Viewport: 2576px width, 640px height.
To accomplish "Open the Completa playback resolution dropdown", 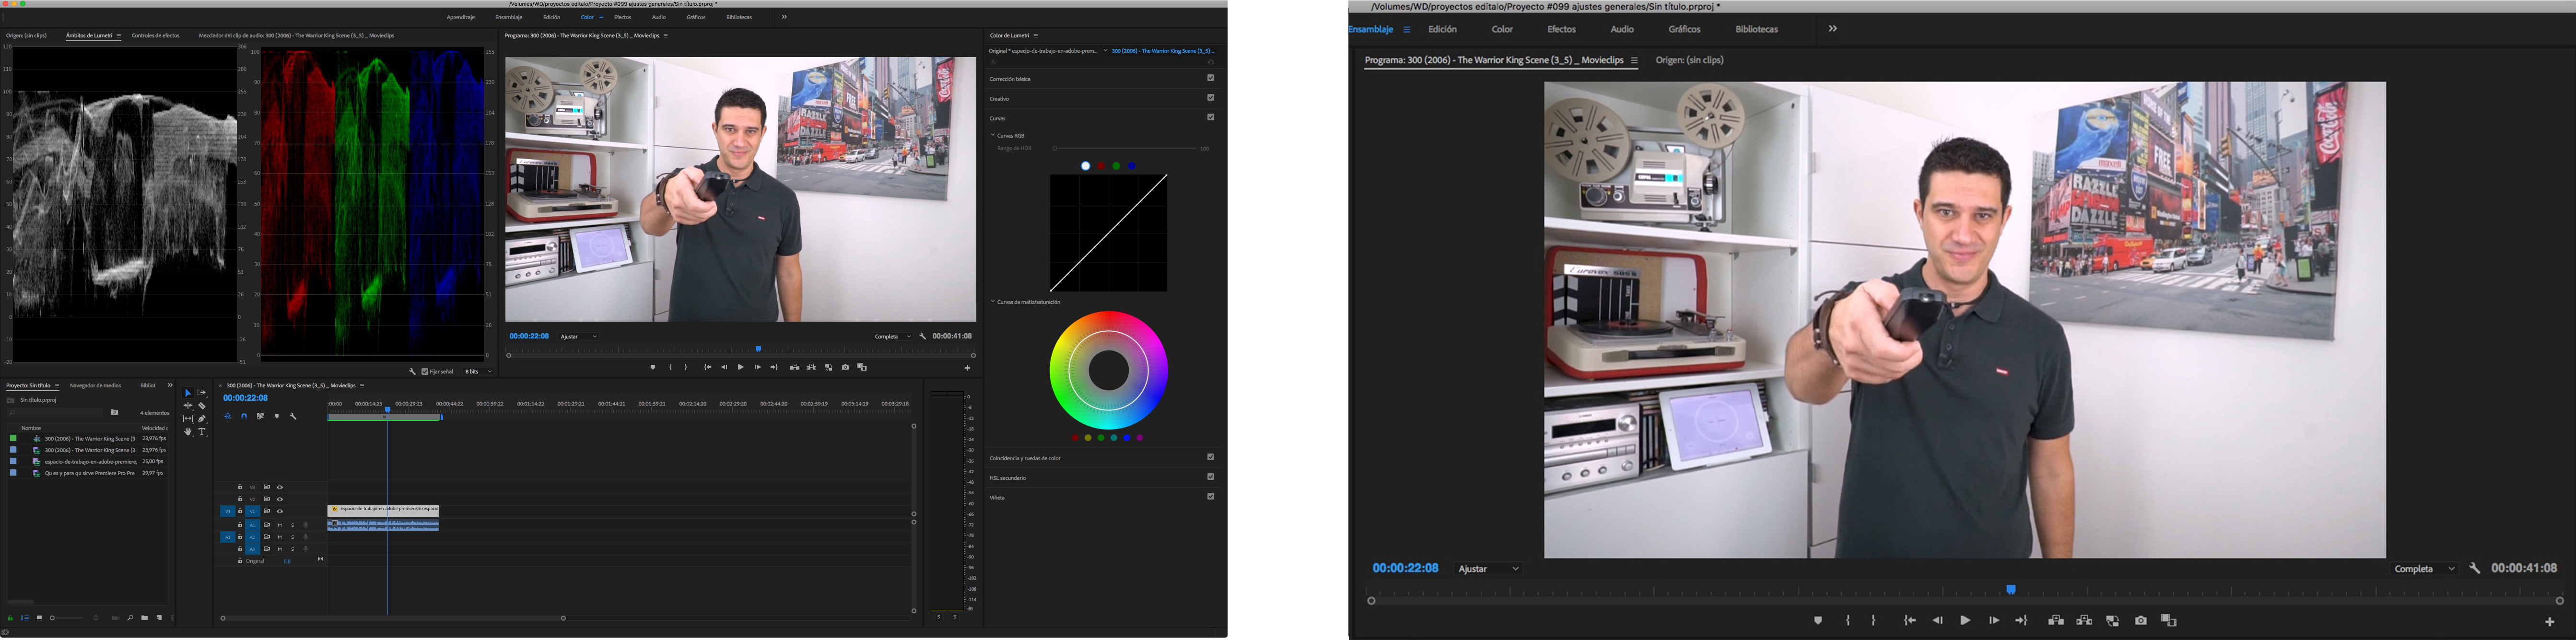I will pyautogui.click(x=2424, y=569).
